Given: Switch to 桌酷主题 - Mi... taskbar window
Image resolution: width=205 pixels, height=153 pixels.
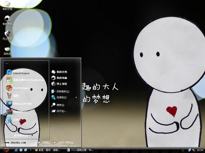Looking at the screenshot, I should click(80, 150).
